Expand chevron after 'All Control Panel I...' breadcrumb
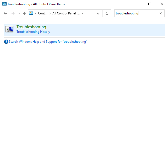168x151 pixels. click(82, 13)
